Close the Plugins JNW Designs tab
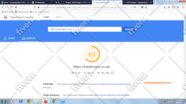This screenshot has height=104, width=186. tap(89, 2)
